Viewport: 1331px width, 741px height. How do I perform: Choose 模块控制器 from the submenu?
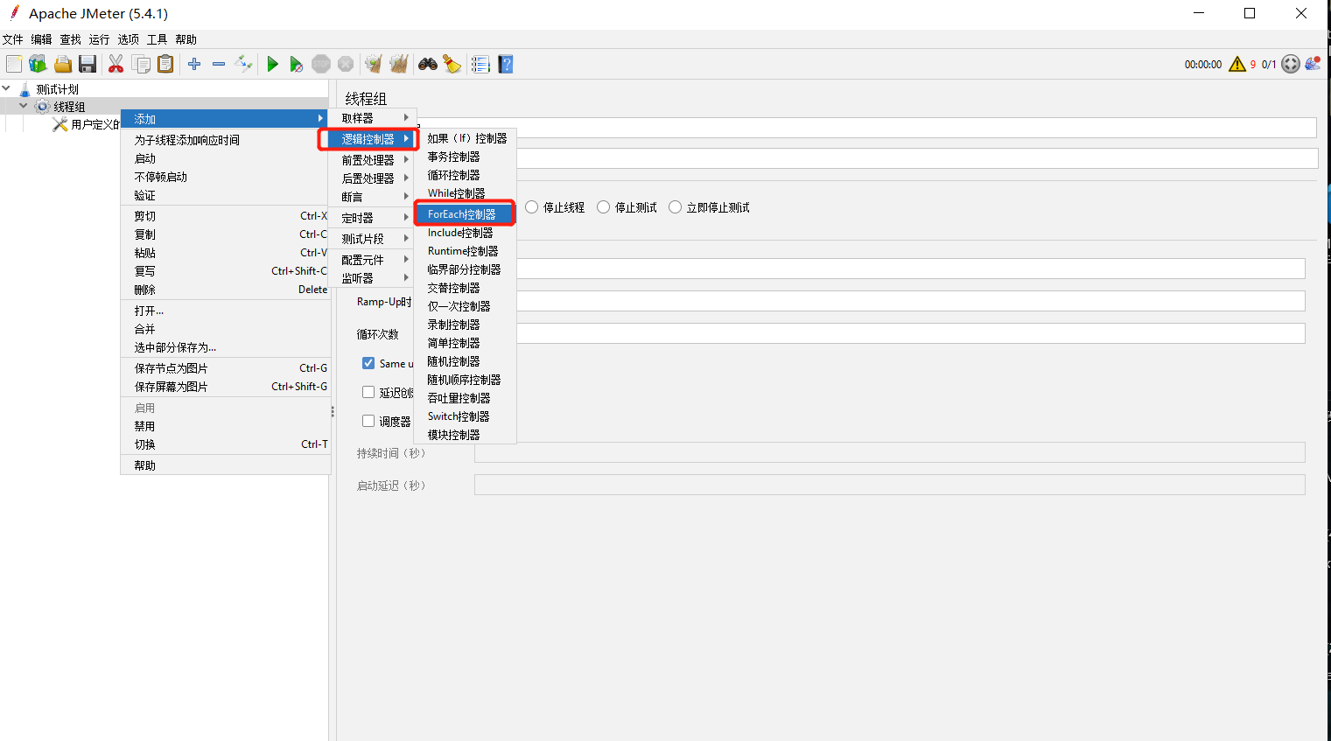pos(465,435)
